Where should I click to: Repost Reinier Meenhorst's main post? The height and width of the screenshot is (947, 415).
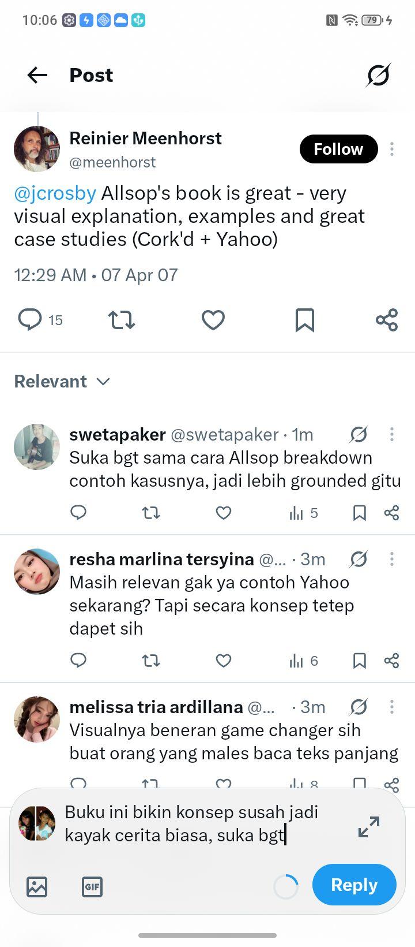[122, 320]
